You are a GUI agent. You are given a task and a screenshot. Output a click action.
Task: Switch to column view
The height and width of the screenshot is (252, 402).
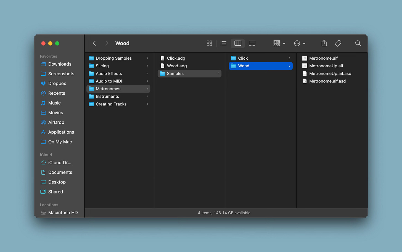(238, 43)
